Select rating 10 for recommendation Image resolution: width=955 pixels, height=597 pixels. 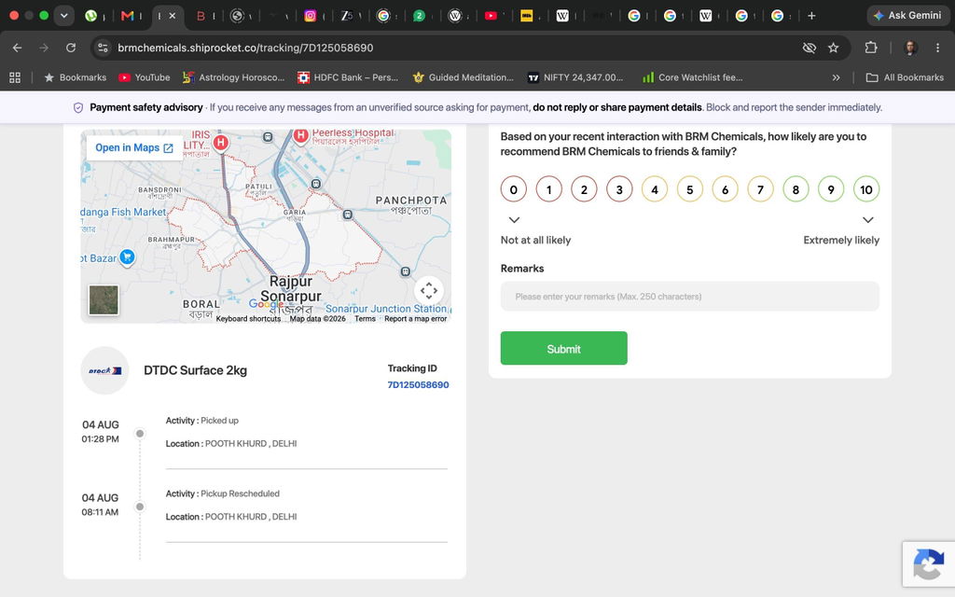point(866,189)
